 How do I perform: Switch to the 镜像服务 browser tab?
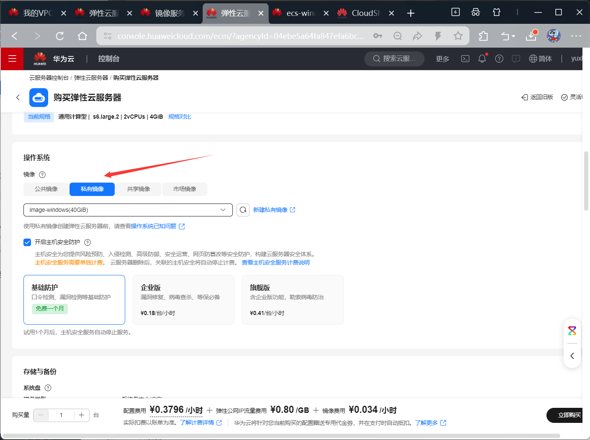pyautogui.click(x=170, y=13)
